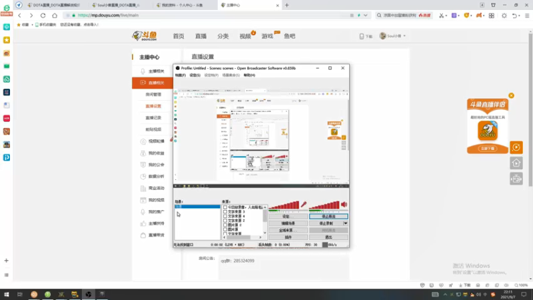Click the 房间公告 text field
The width and height of the screenshot is (533, 300).
coord(284,267)
